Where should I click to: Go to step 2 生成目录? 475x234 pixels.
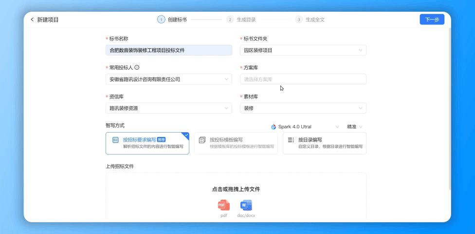pos(241,19)
